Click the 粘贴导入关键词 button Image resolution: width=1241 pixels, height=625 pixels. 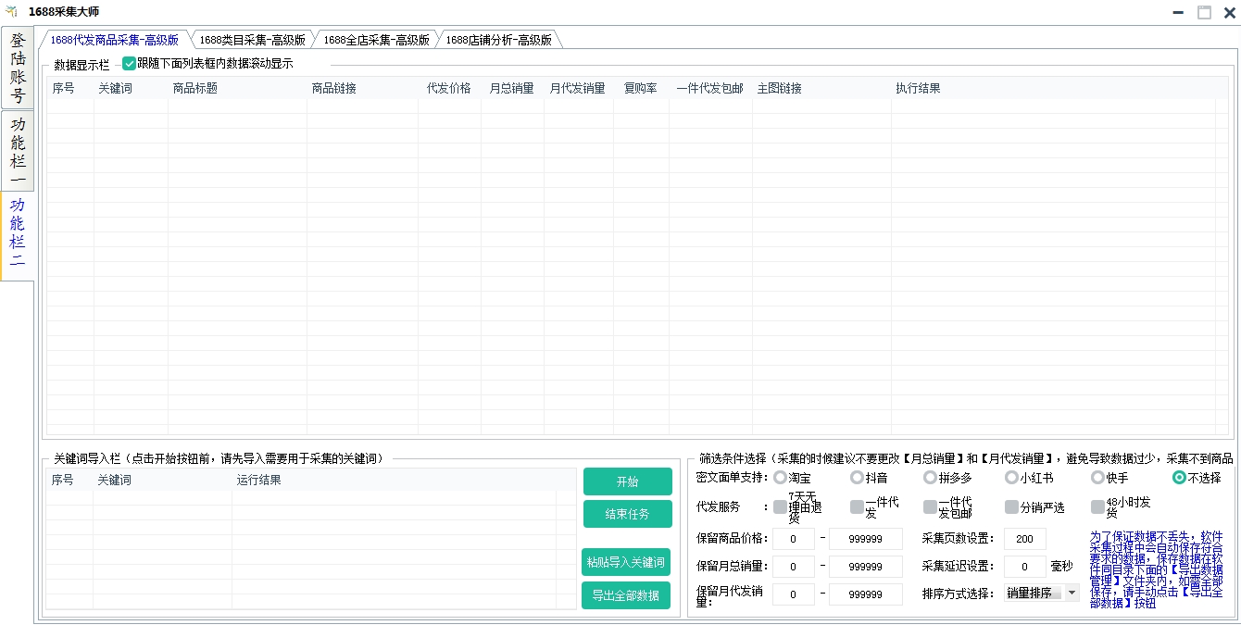pyautogui.click(x=626, y=562)
